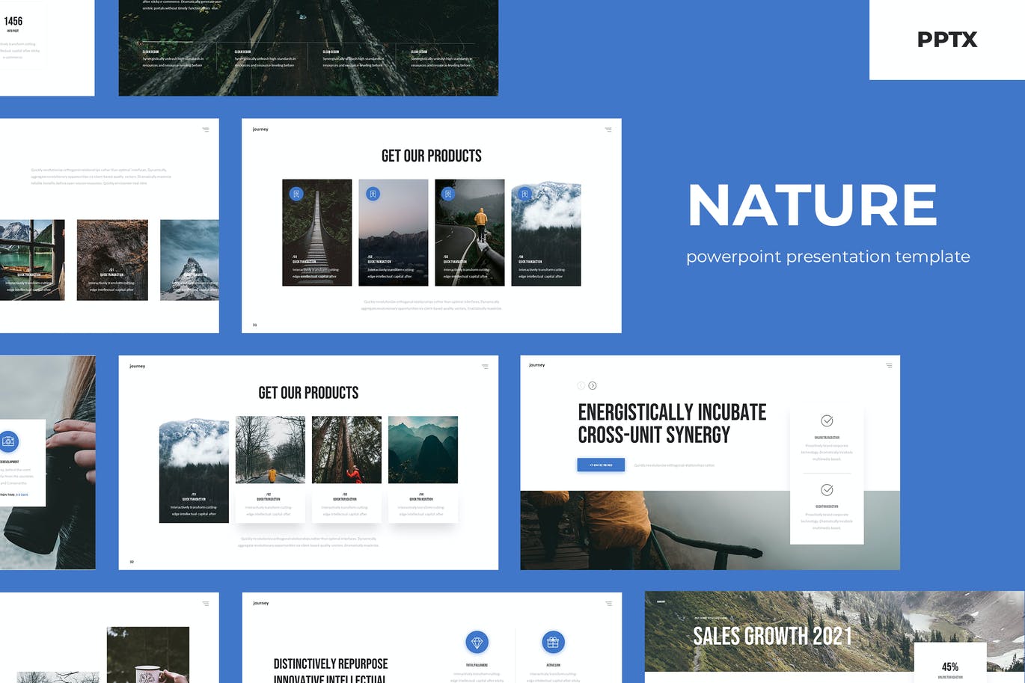1025x683 pixels.
Task: Open hamburger menu on slide 31 Get Our Products
Action: (x=608, y=129)
